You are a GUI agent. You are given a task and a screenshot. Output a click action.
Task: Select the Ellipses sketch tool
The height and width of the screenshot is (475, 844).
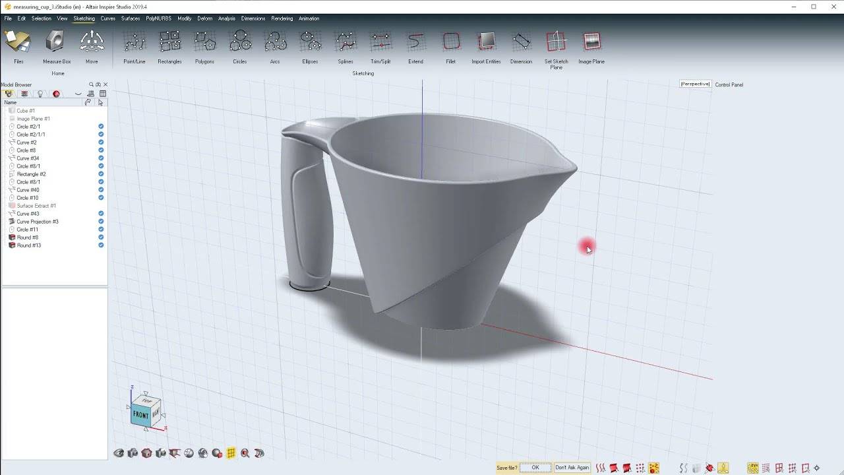click(310, 46)
